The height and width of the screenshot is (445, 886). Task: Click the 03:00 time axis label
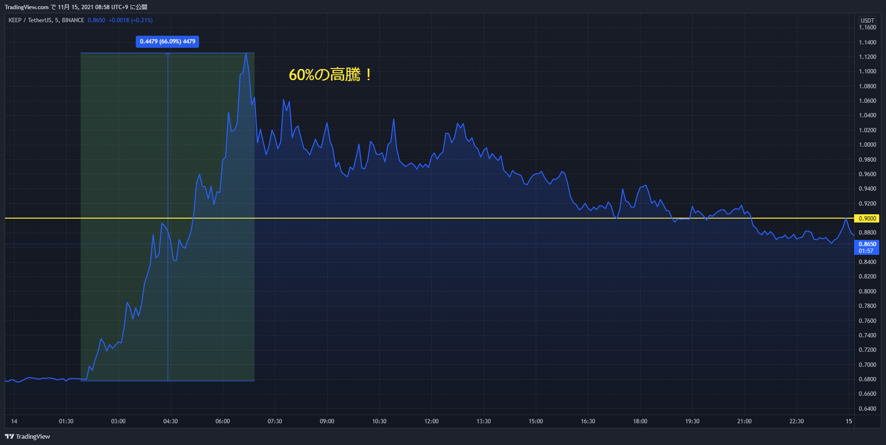pyautogui.click(x=118, y=421)
